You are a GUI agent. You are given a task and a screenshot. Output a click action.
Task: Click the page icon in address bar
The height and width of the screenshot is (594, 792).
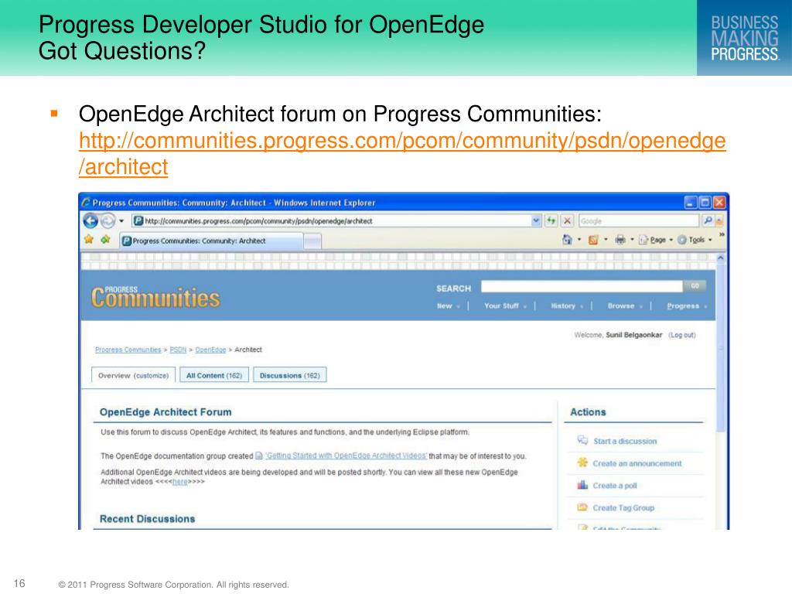pos(138,220)
